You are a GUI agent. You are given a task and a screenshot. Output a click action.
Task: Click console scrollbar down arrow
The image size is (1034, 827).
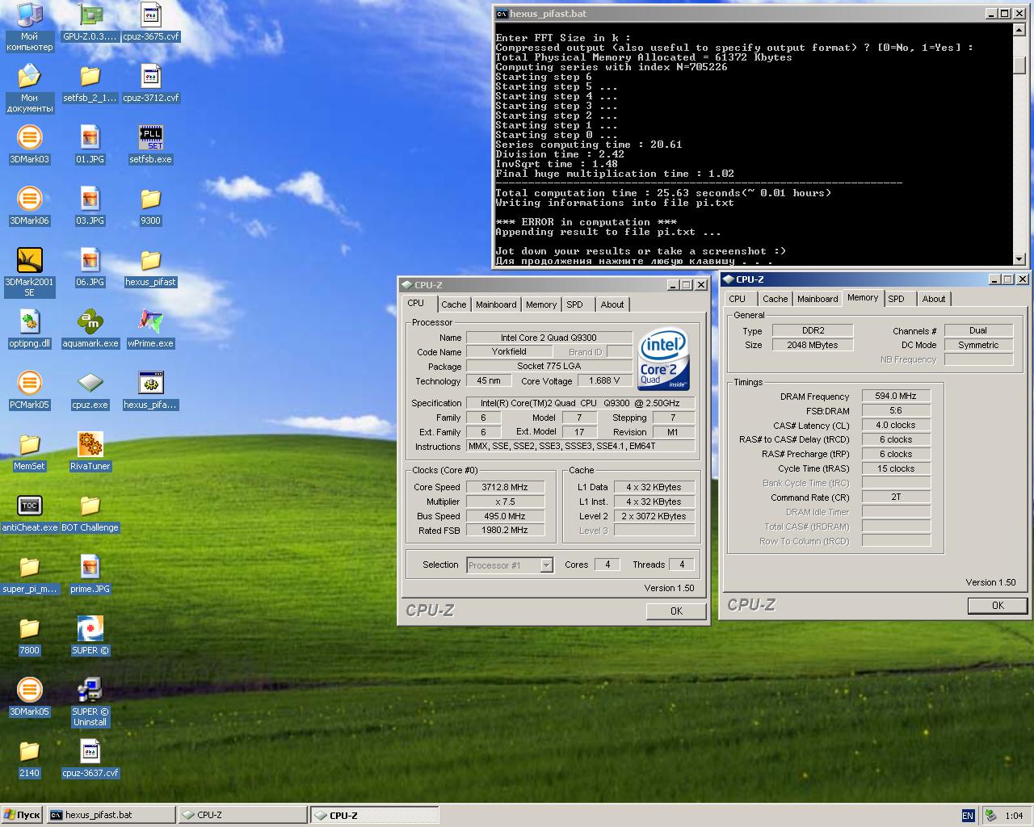pos(1019,258)
